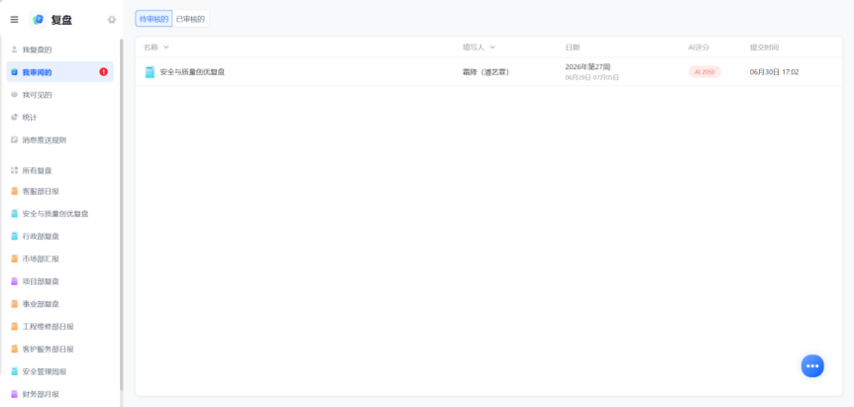Open 行政部复盘 label in sidebar
The image size is (854, 407).
(x=41, y=236)
